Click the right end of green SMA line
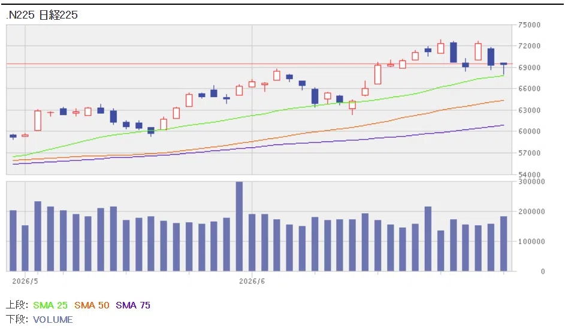Image resolution: width=565 pixels, height=330 pixels. click(x=503, y=75)
